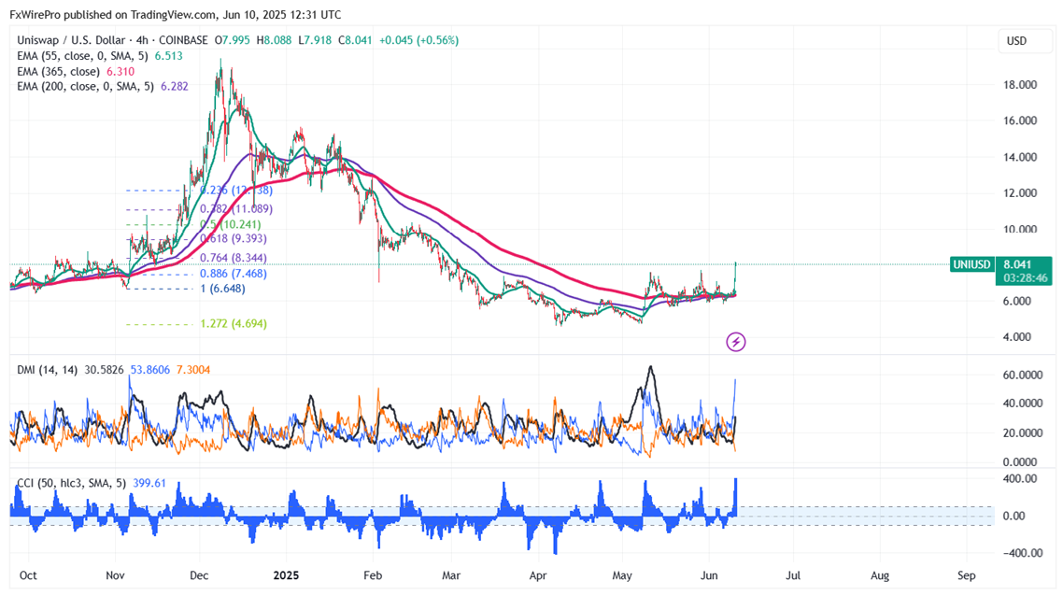Select the UNIUSD price label tag
Viewport: 1063px width, 595px height.
[972, 265]
